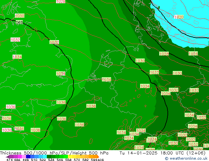Click the bright cyan swatch in the legend

[x=45, y=157]
